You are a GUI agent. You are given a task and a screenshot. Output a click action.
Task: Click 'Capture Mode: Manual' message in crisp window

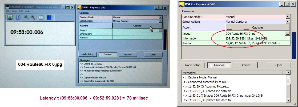200,77
